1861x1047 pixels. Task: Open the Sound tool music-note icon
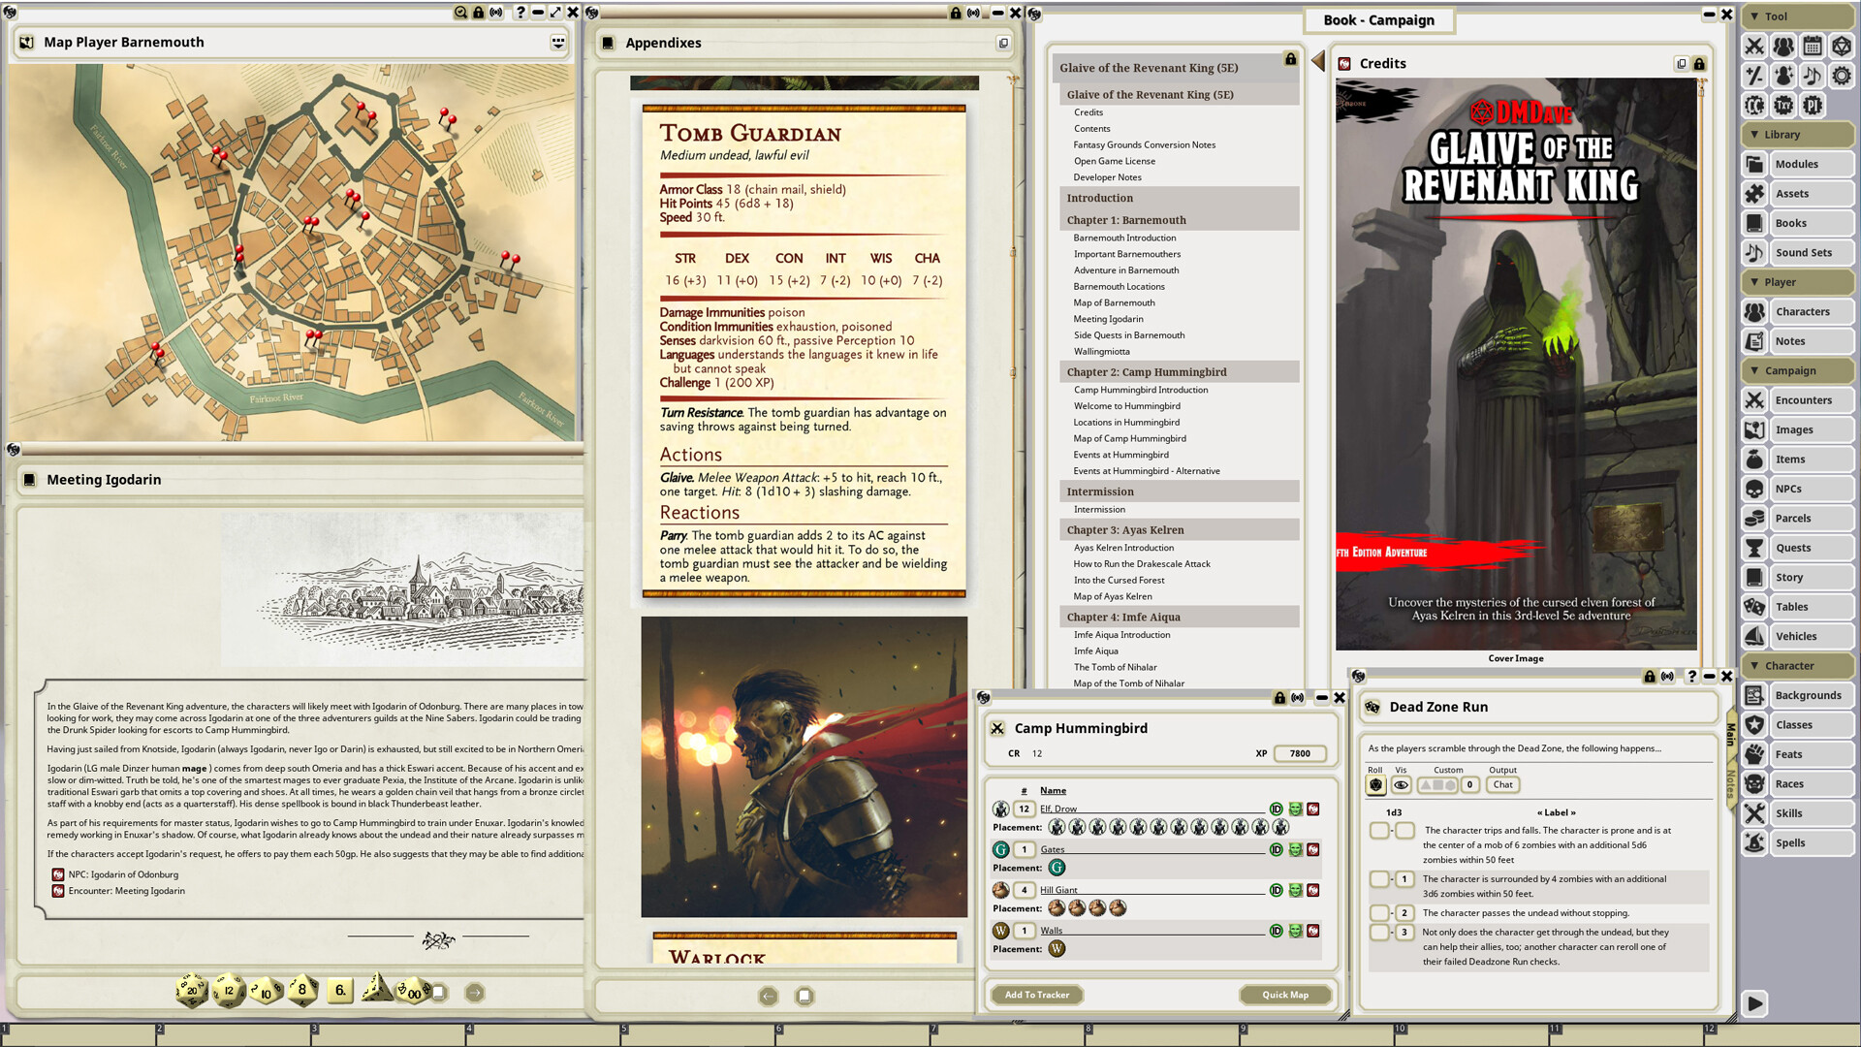(x=1813, y=75)
